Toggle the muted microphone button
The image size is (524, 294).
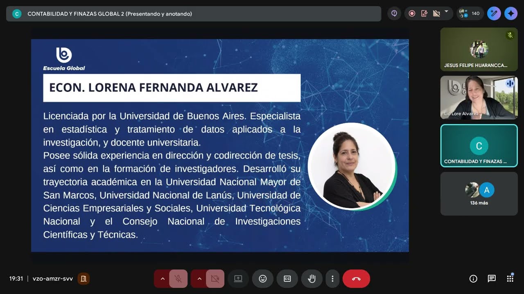pyautogui.click(x=178, y=279)
